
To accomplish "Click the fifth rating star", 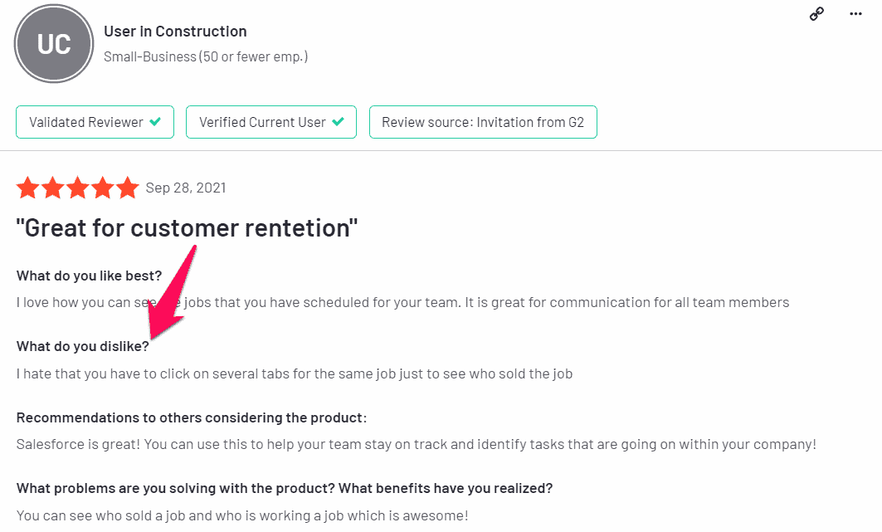I will [x=128, y=188].
